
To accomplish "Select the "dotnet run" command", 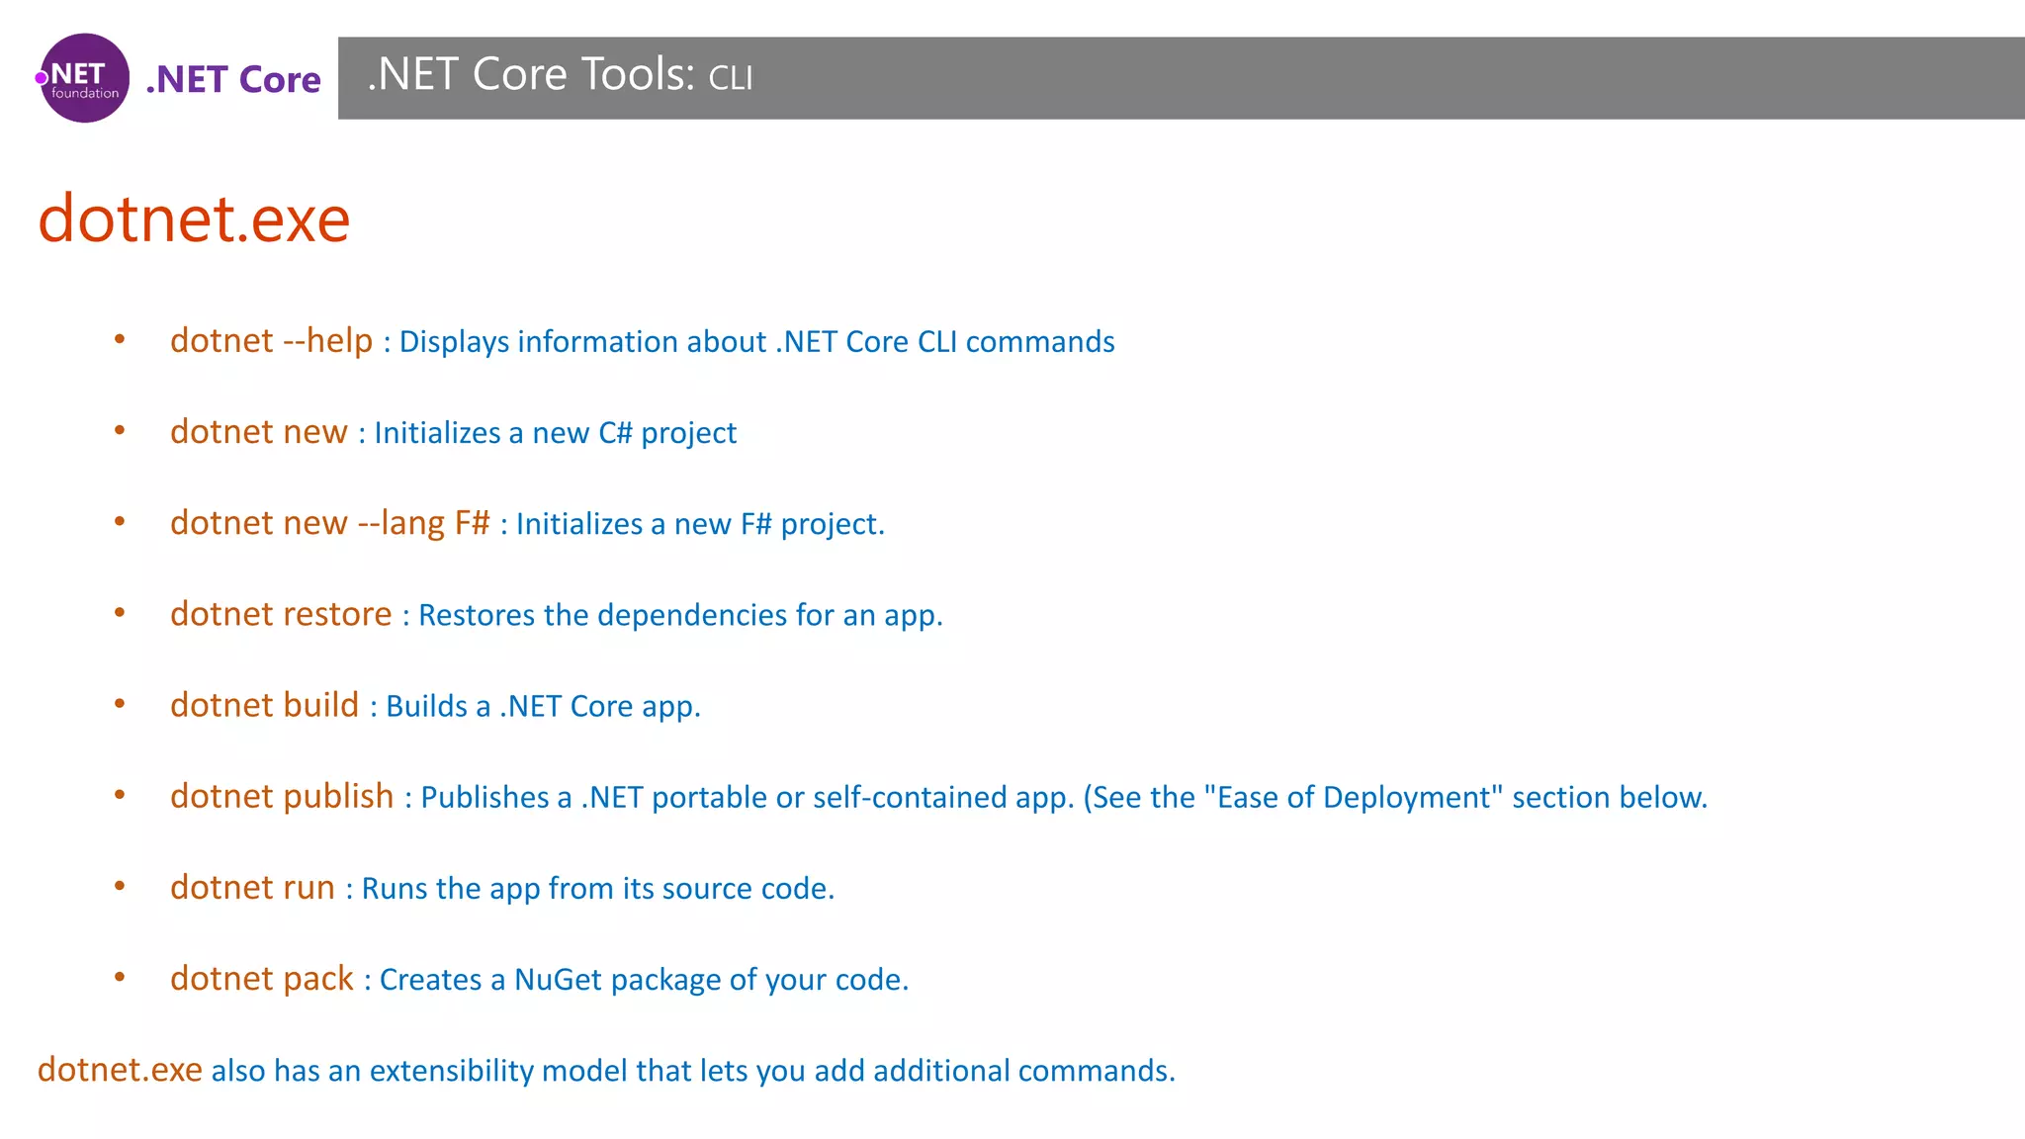I will click(252, 887).
